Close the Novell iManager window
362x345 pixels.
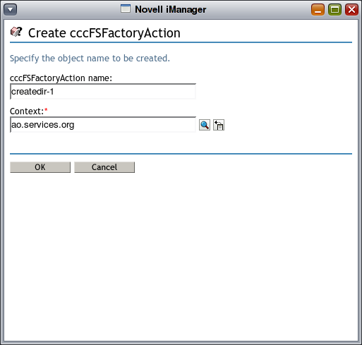351,10
